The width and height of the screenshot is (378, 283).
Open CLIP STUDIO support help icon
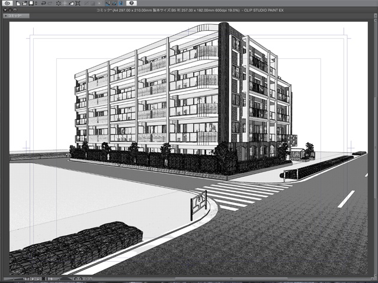point(131,3)
